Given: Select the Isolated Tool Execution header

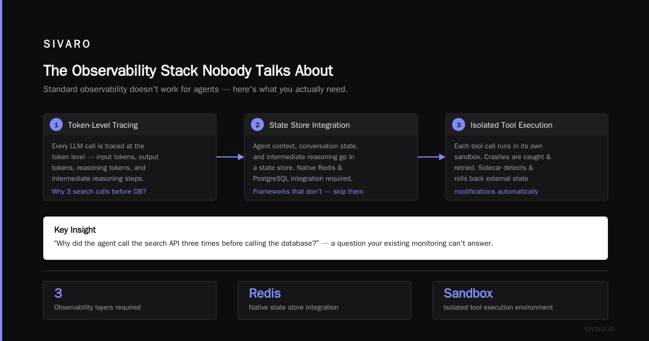Looking at the screenshot, I should (527, 124).
